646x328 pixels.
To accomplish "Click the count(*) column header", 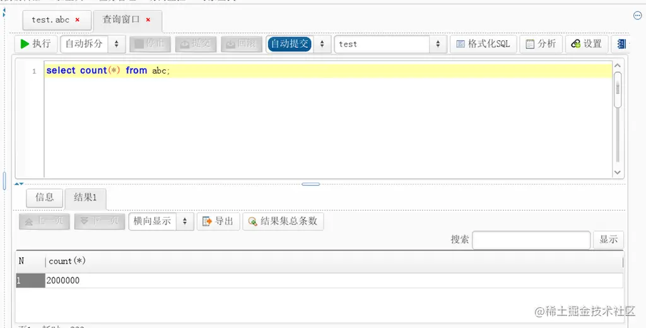I will [334, 261].
